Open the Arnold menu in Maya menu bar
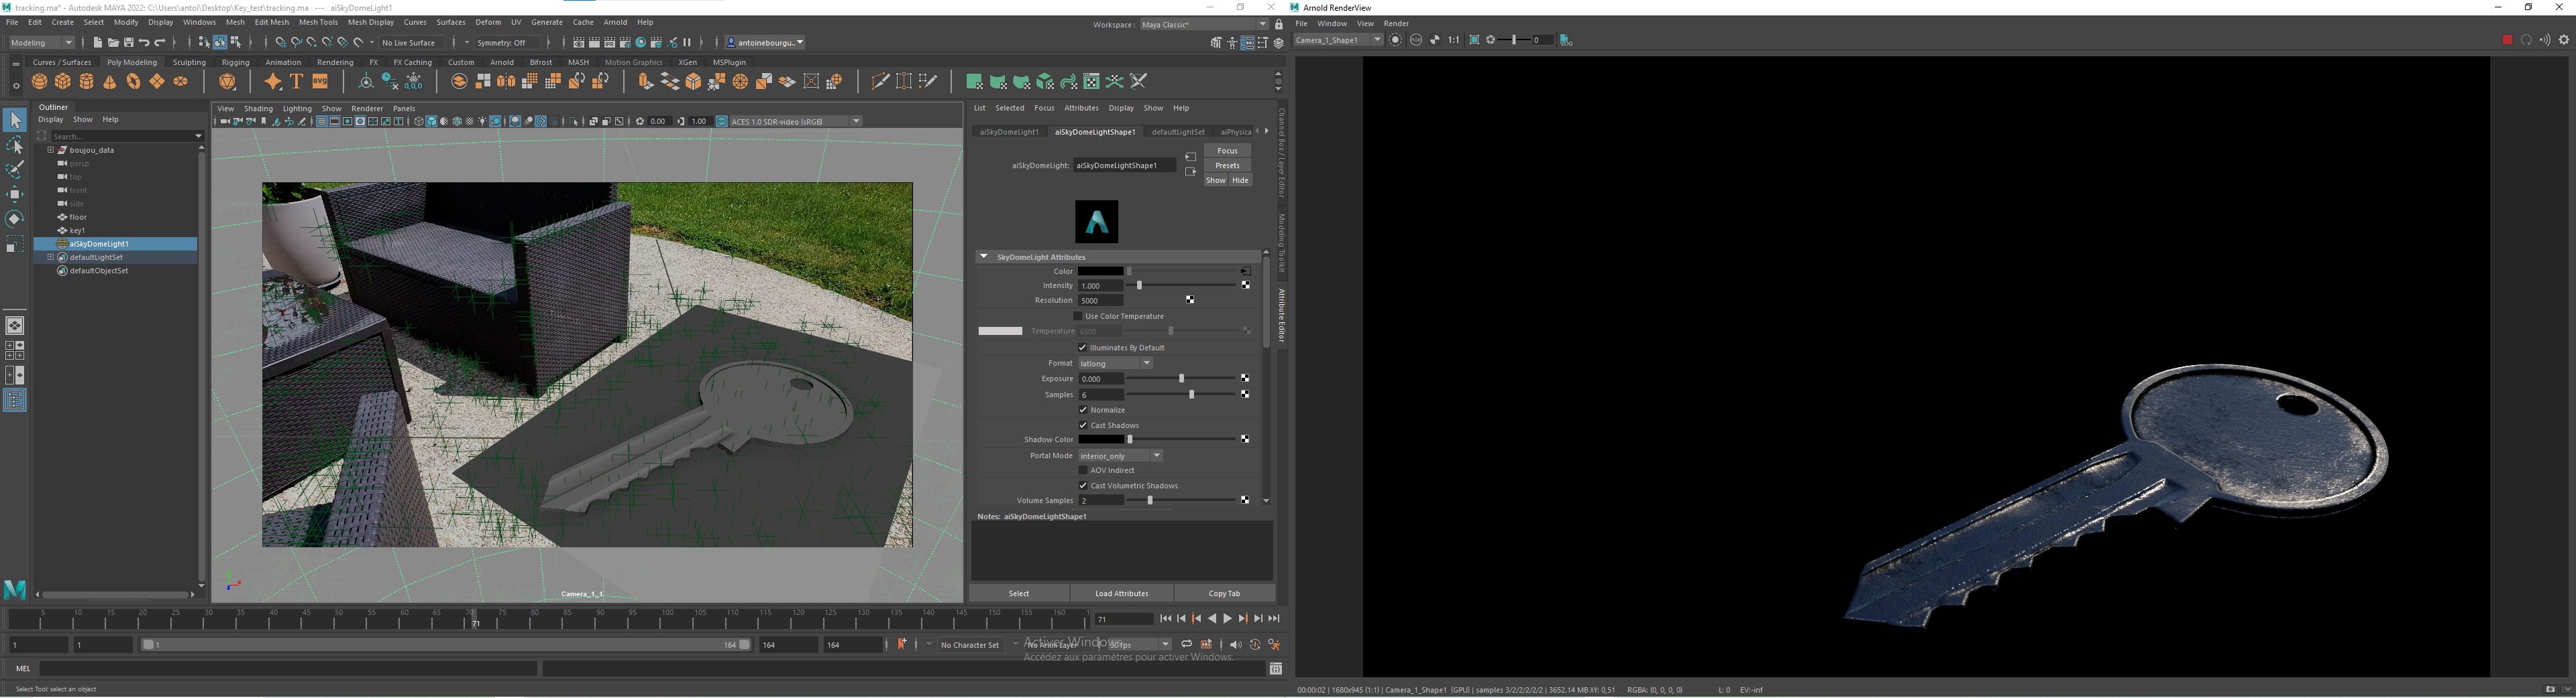 pos(616,22)
